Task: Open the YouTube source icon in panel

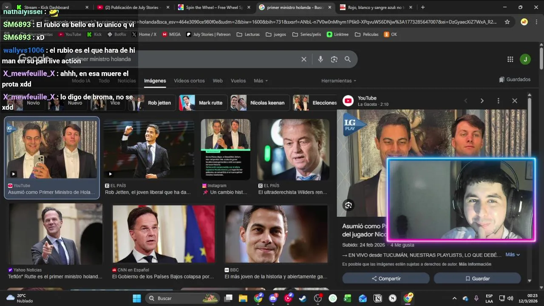Action: (x=348, y=101)
